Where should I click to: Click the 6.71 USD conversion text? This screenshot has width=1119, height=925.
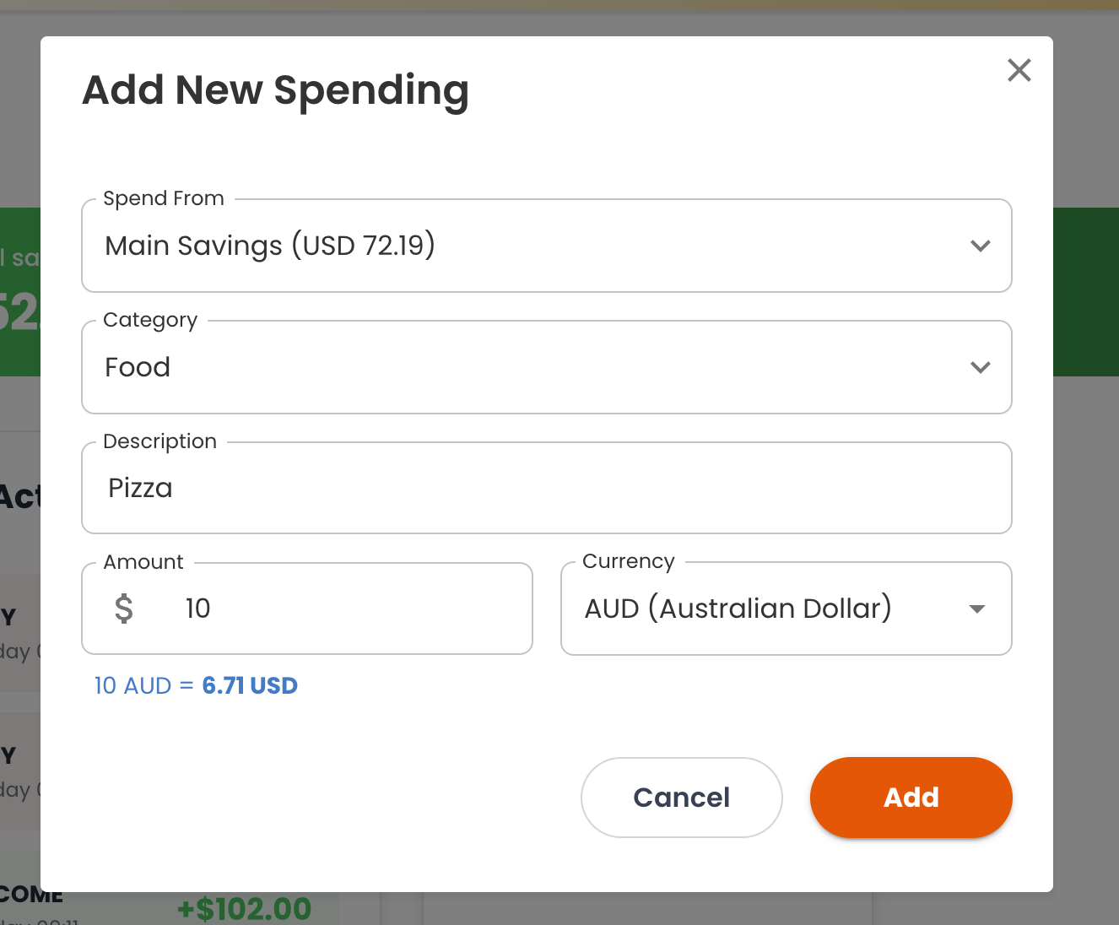click(250, 685)
